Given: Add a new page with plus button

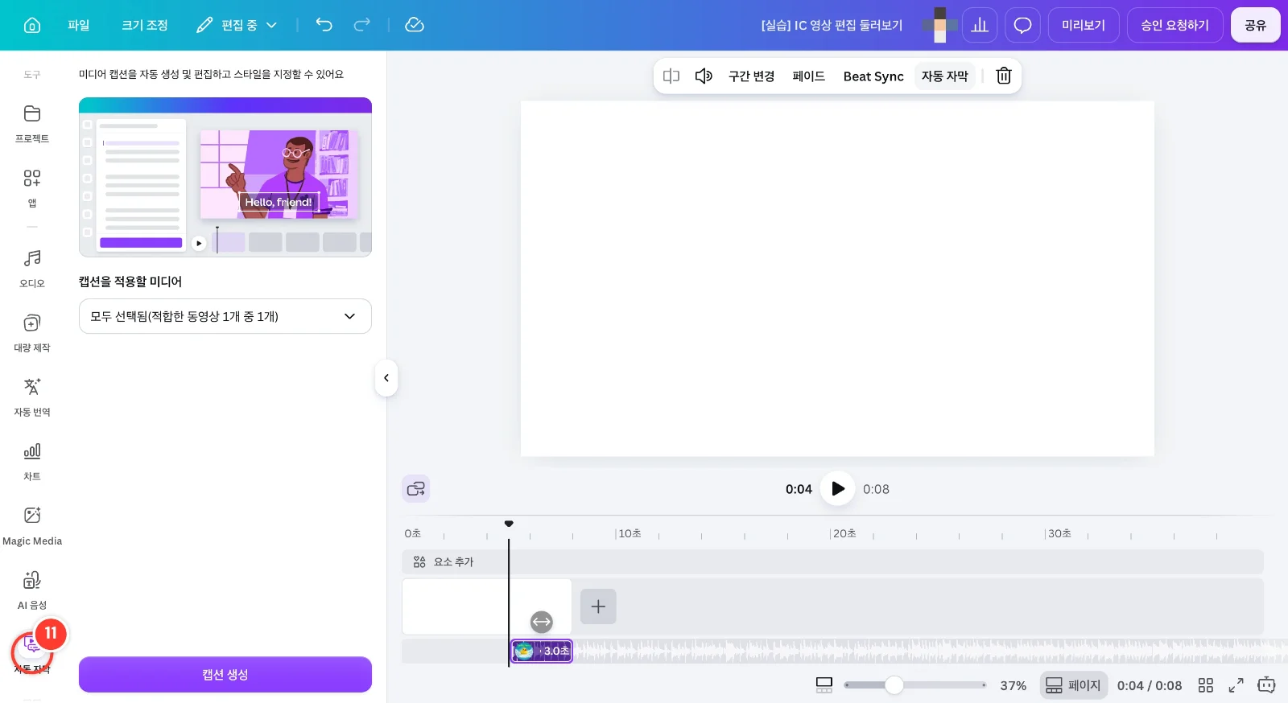Looking at the screenshot, I should tap(598, 606).
